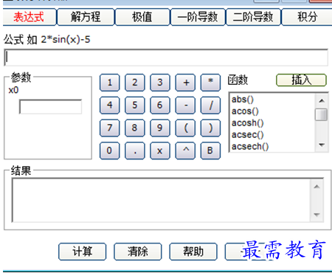Open the 二阶导数 tab
The image size is (332, 273).
click(253, 17)
